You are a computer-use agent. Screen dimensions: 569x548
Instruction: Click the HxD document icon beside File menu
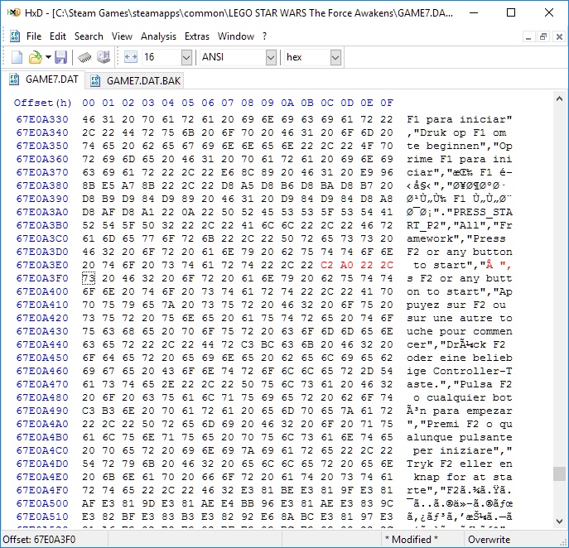[x=15, y=36]
